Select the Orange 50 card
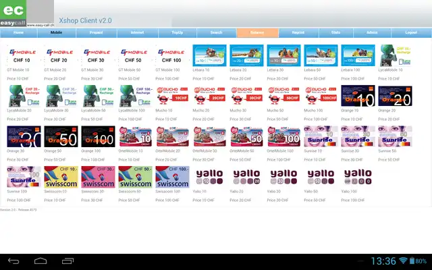Viewport: 432px width, 270px height. [61, 136]
